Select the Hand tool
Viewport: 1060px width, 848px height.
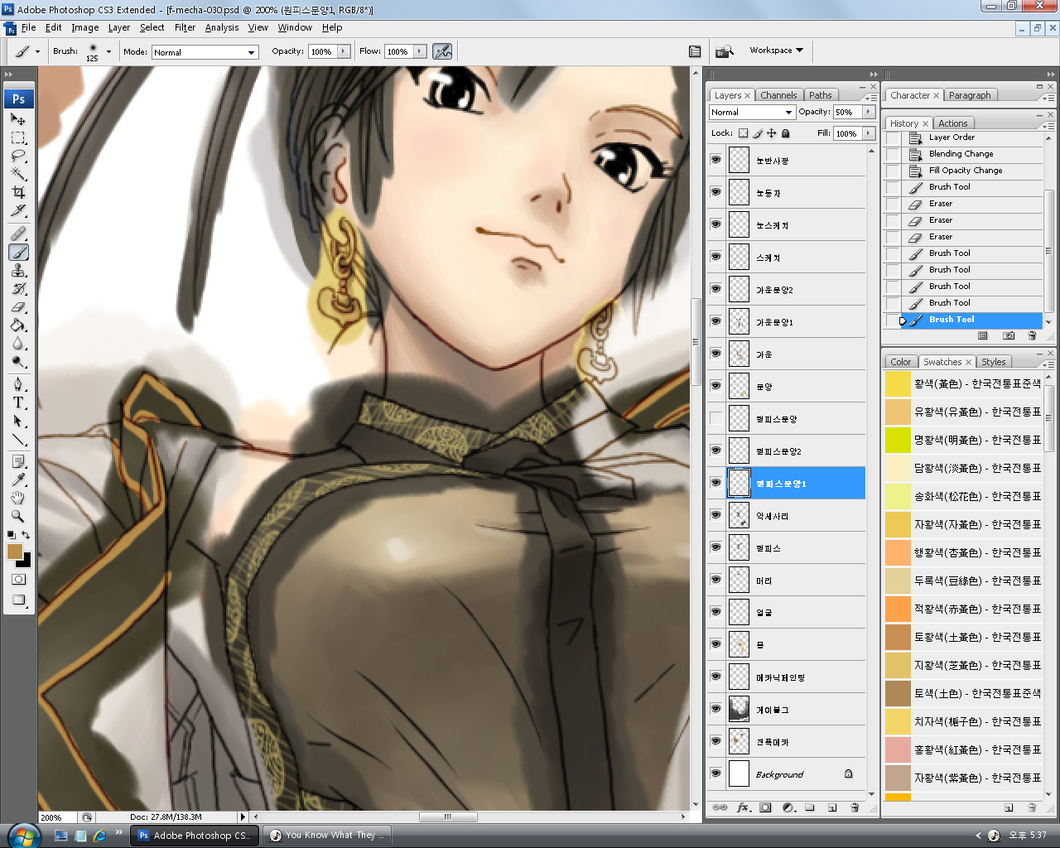18,498
